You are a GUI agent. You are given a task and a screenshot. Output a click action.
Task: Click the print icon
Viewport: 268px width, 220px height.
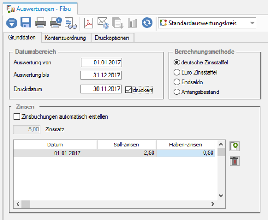41,23
